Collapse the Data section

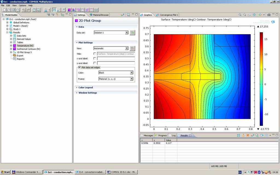(77, 27)
